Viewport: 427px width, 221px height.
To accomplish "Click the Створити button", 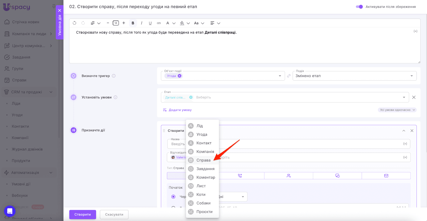I will 82,215.
